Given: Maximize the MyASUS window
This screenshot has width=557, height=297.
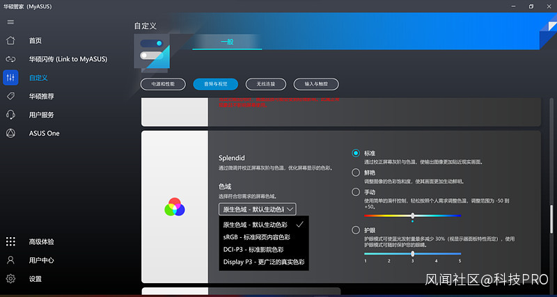Looking at the screenshot, I should coord(531,6).
